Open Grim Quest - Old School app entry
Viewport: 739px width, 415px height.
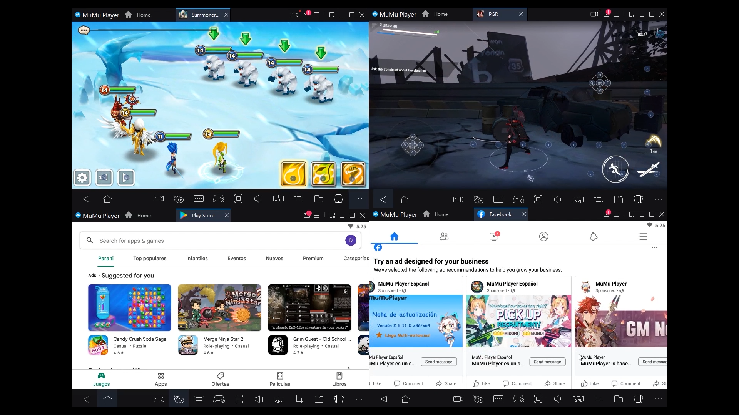(309, 345)
